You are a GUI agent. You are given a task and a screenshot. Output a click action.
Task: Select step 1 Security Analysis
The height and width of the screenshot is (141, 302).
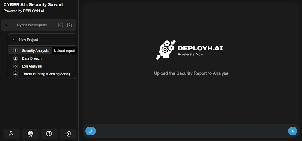(x=35, y=51)
